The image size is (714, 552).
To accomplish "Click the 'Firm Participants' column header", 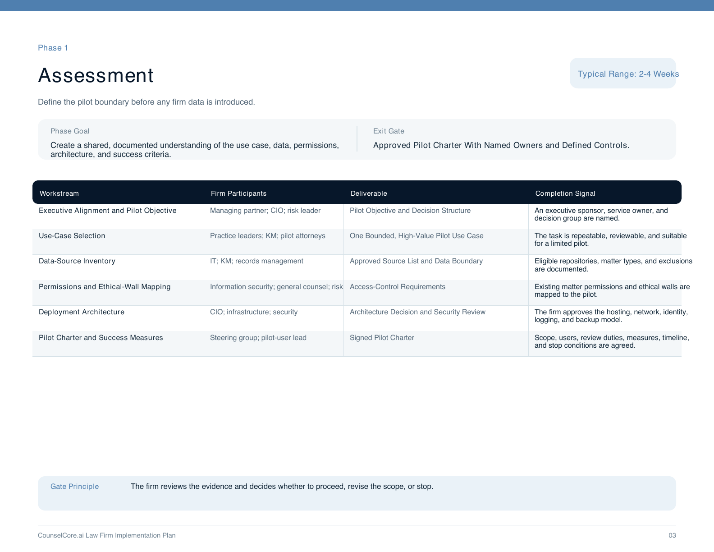I will pos(238,193).
